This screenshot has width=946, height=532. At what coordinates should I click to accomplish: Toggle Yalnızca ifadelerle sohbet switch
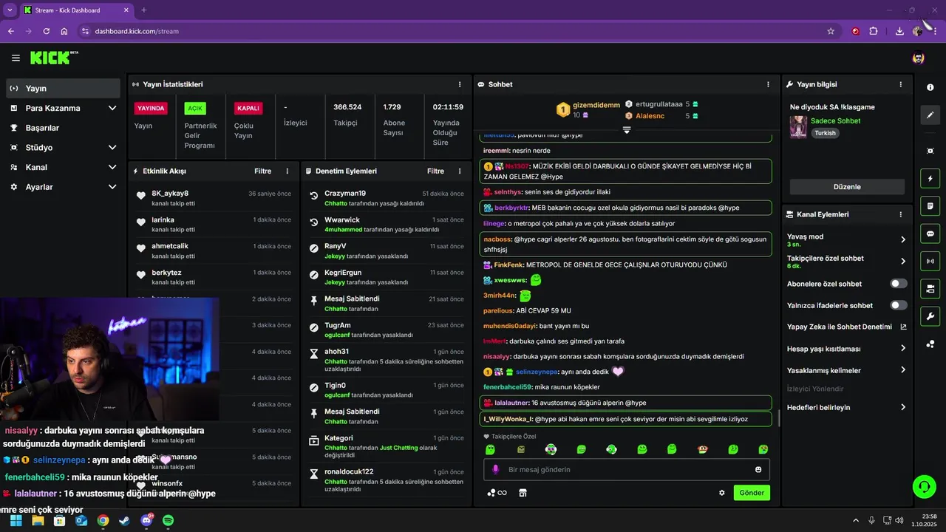click(x=899, y=305)
